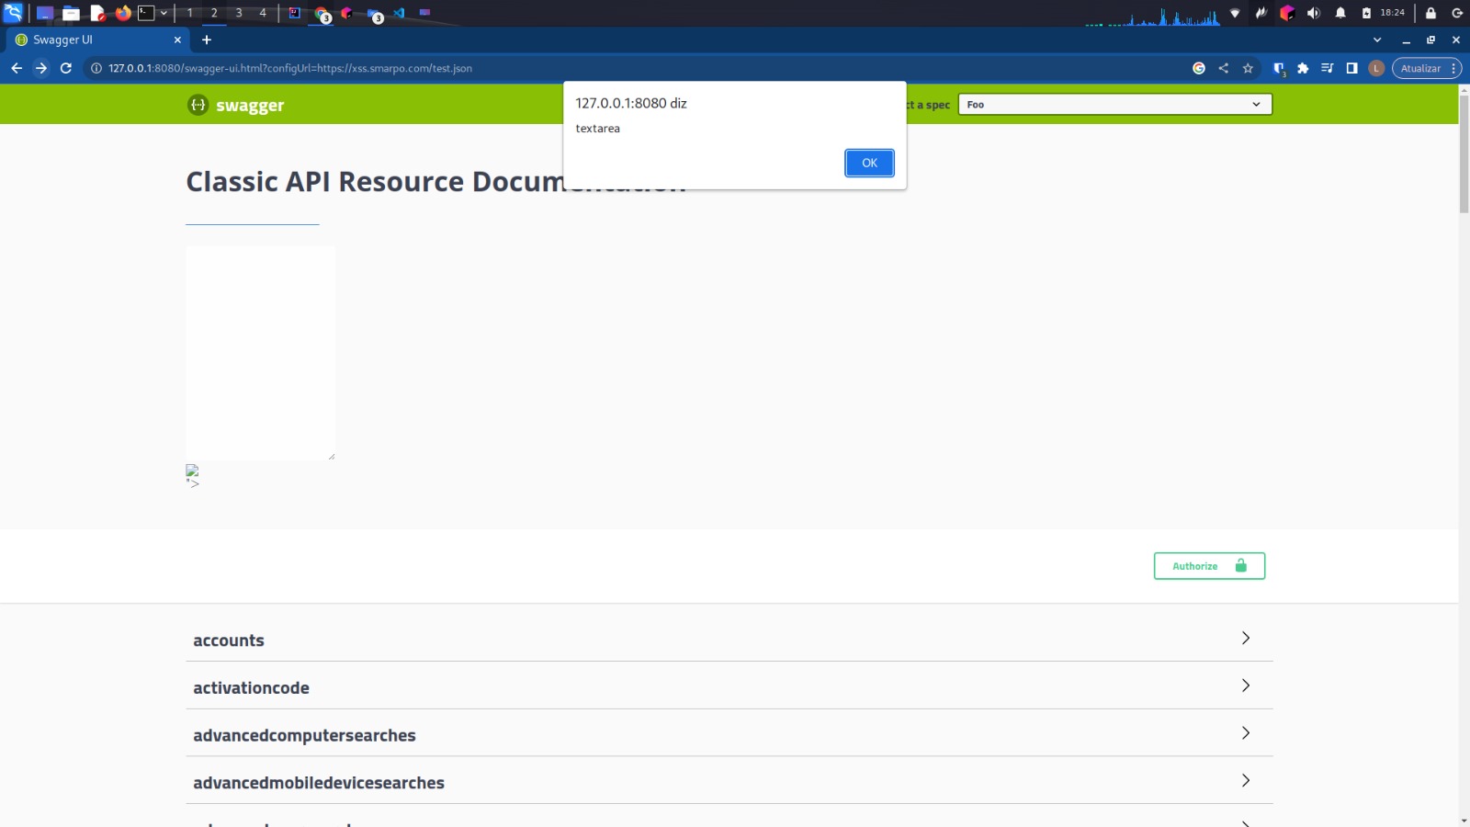Expand the advancedmobiledevicesearches section
The width and height of the screenshot is (1470, 827).
coord(729,782)
